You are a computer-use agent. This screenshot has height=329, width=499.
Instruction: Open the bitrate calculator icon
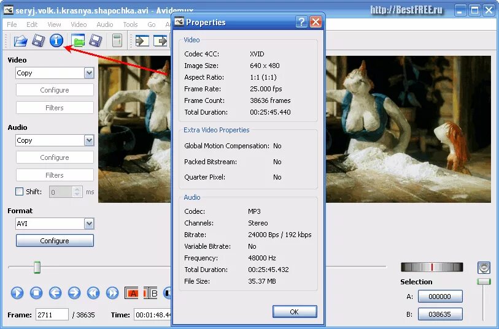coord(117,40)
